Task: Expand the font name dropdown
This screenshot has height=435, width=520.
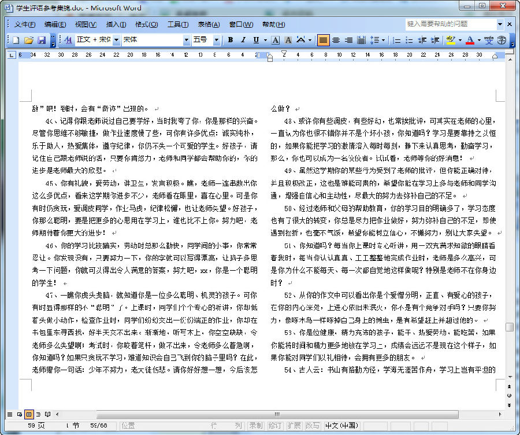Action: tap(188, 40)
